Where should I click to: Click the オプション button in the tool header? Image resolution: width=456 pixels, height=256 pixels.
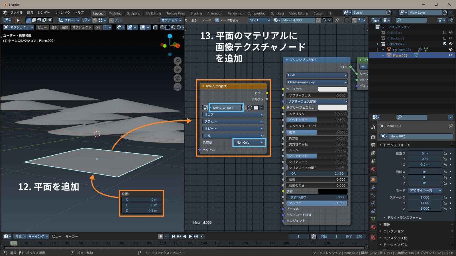click(171, 20)
